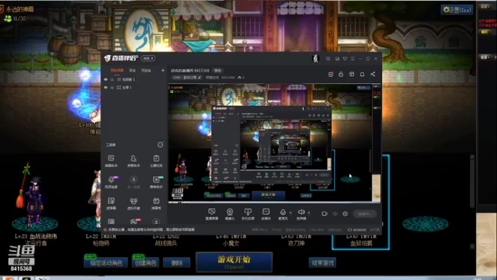Click the 修改 button beside room title
This screenshot has width=497, height=280.
(217, 70)
